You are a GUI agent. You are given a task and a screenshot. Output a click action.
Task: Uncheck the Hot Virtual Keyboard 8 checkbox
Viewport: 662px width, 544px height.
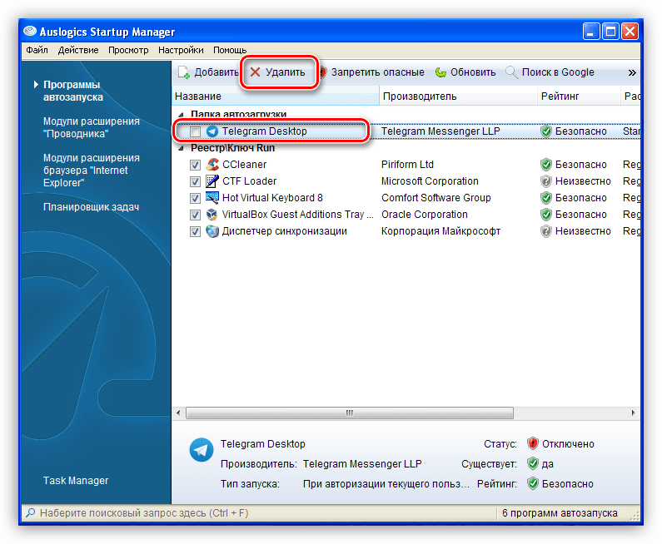(x=195, y=198)
